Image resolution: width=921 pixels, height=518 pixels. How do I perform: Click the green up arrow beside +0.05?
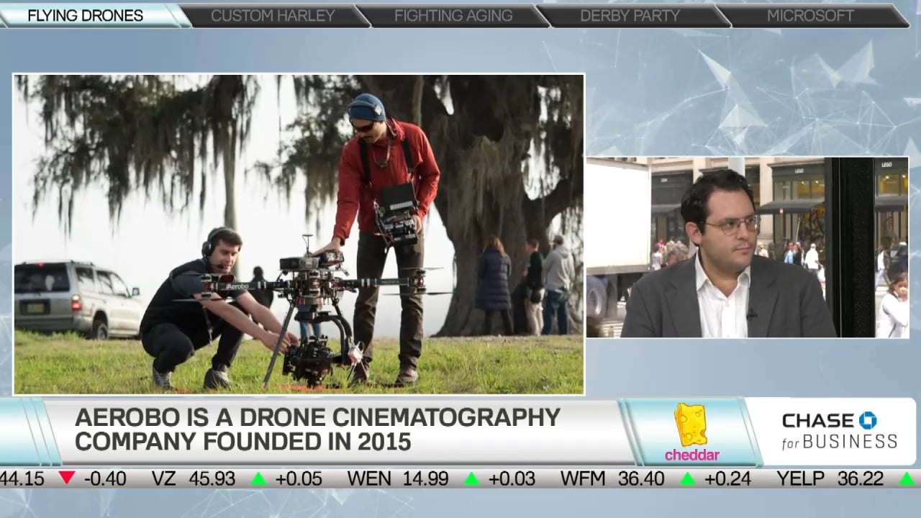(258, 478)
